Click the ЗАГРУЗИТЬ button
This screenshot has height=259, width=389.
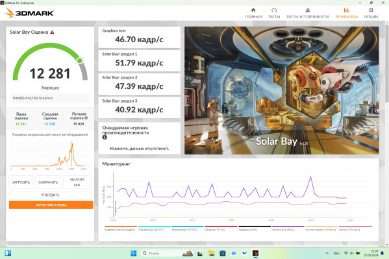click(x=21, y=182)
